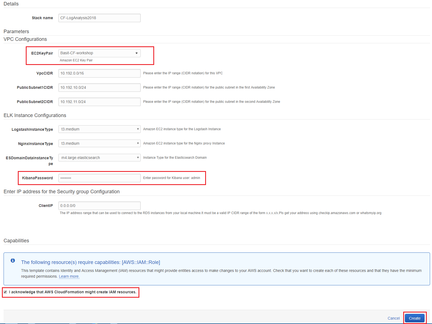Open the Learn more link
The height and width of the screenshot is (324, 432).
pyautogui.click(x=69, y=276)
